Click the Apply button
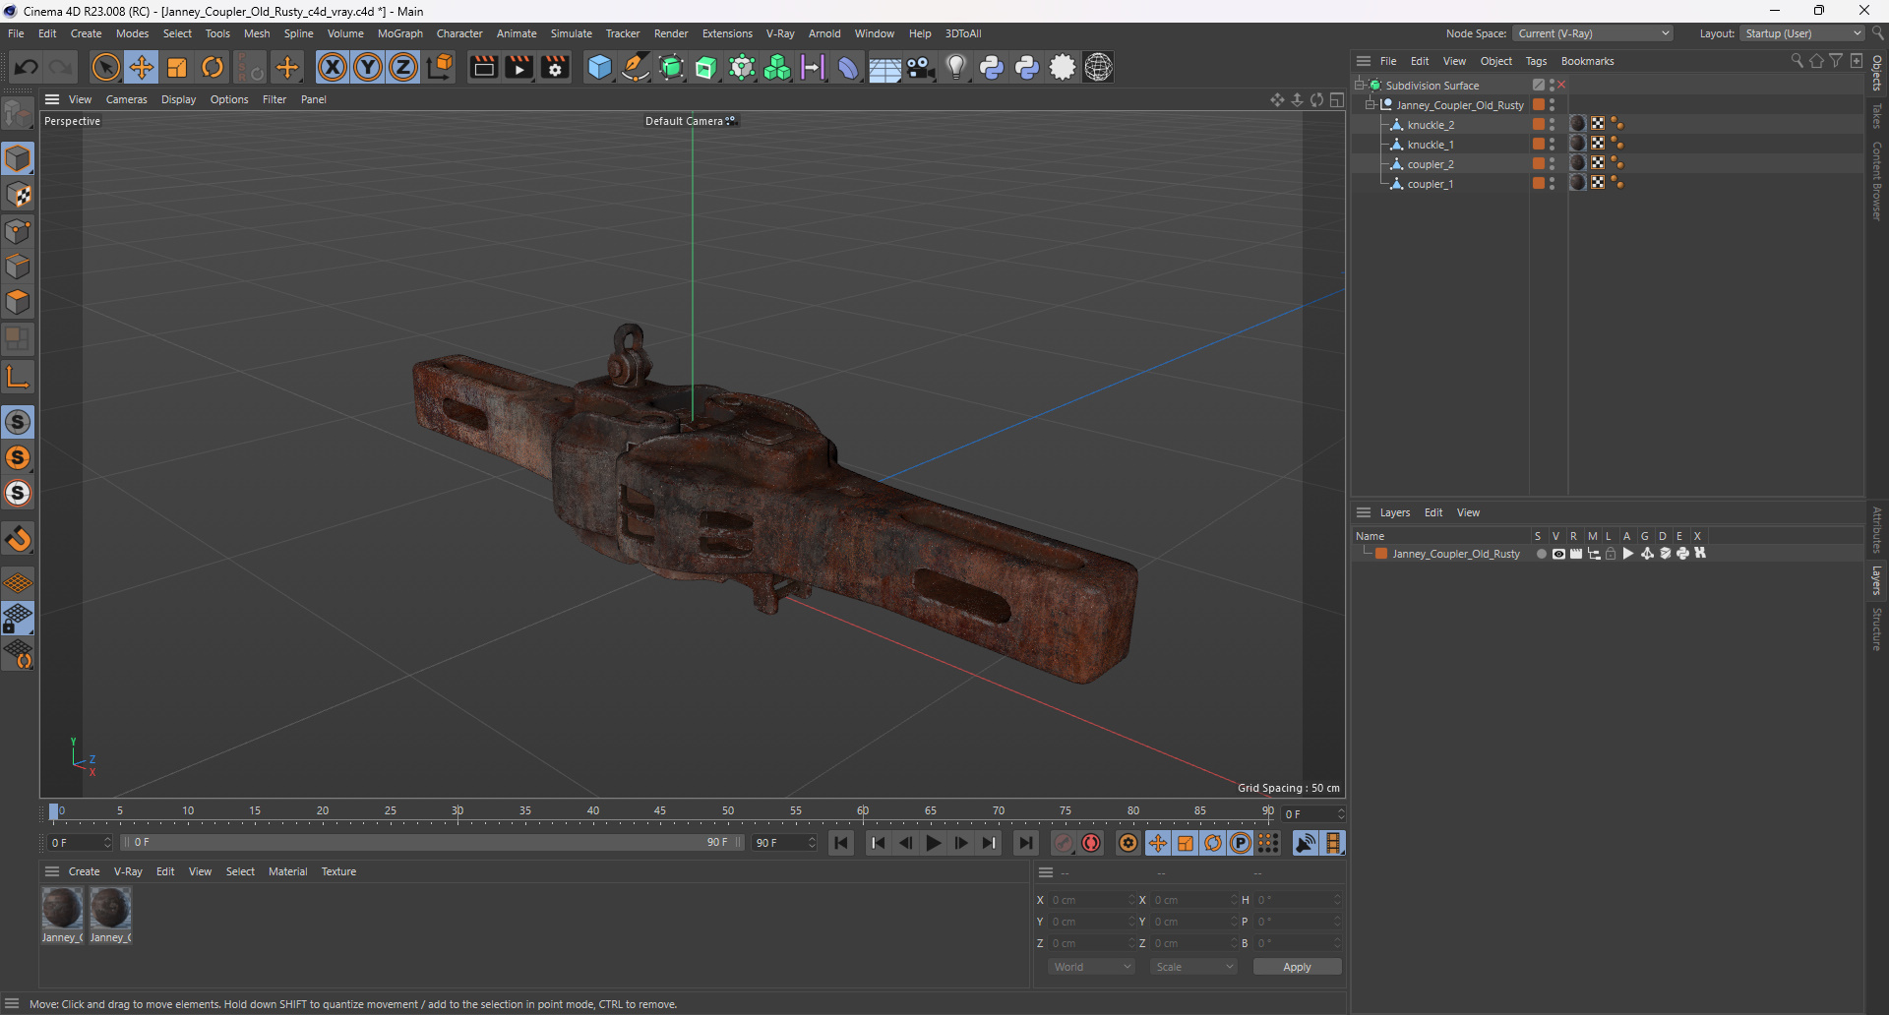Image resolution: width=1889 pixels, height=1015 pixels. click(x=1297, y=967)
